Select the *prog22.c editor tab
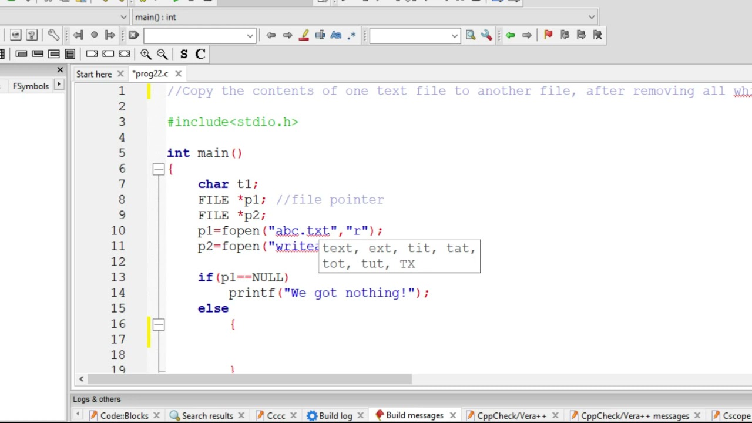Screen dimensions: 752x423 (x=150, y=74)
